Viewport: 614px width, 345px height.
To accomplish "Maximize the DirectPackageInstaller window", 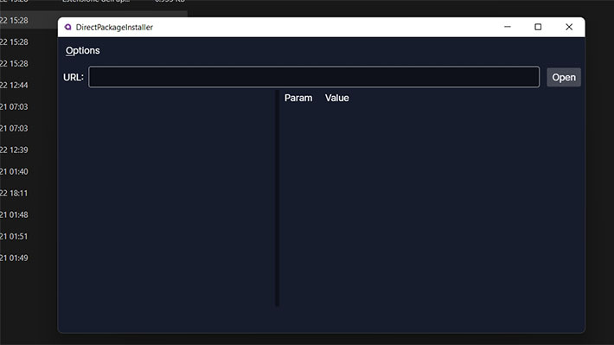I will click(x=538, y=27).
